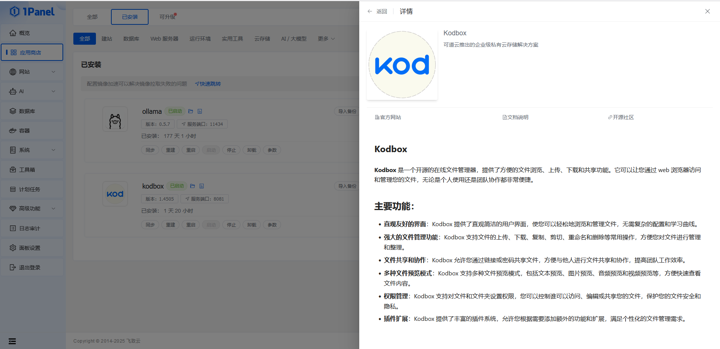720x349 pixels.
Task: Expand the 高级功能 submenu chevron
Action: 53,208
